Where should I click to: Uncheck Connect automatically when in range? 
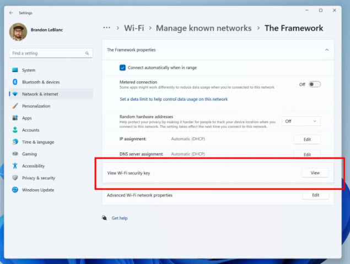point(122,68)
